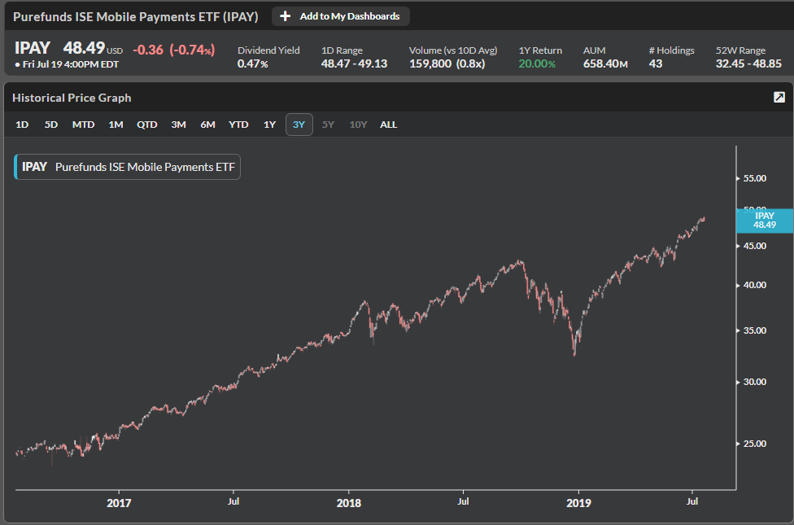This screenshot has width=794, height=525.
Task: Switch chart to YTD view
Action: click(x=238, y=125)
